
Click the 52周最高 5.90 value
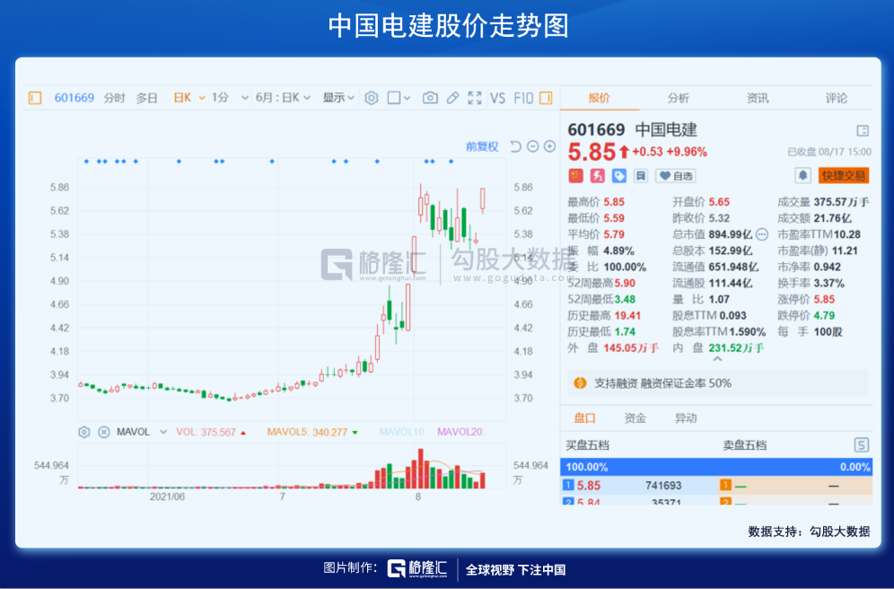tap(625, 284)
